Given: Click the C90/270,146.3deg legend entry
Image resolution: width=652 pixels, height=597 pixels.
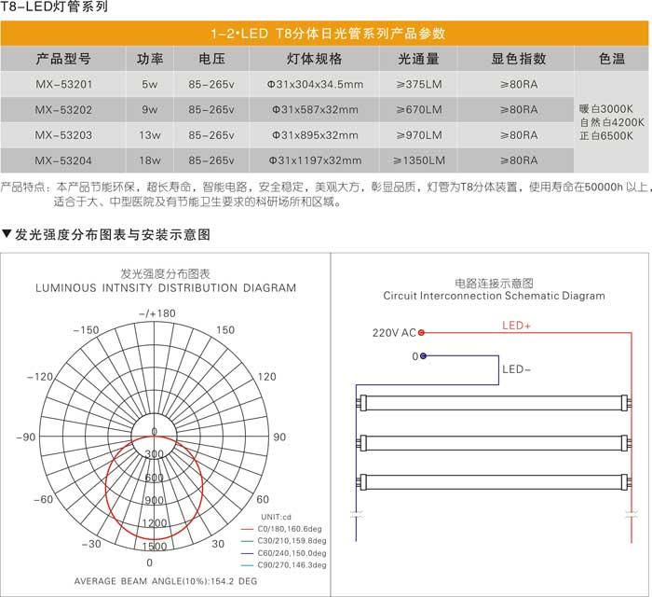Looking at the screenshot, I should pos(292,564).
